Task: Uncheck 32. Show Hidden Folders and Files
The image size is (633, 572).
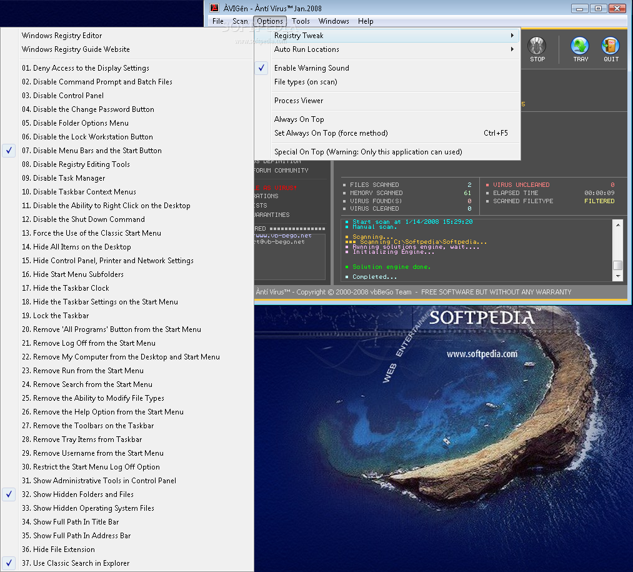Action: (x=9, y=494)
